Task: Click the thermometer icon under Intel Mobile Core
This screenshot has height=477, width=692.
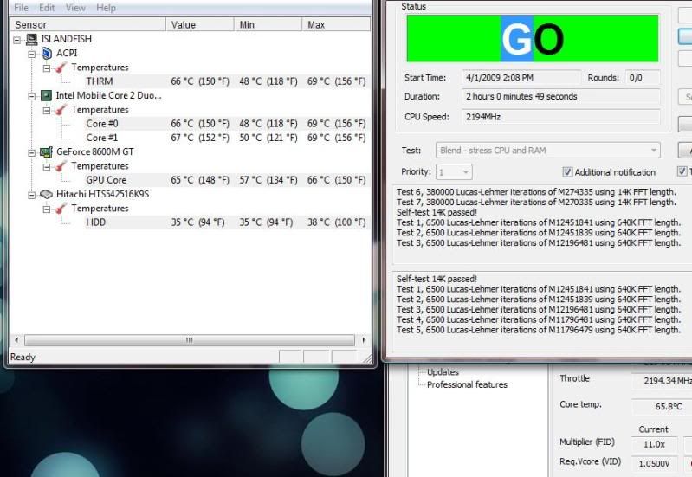Action: click(61, 110)
